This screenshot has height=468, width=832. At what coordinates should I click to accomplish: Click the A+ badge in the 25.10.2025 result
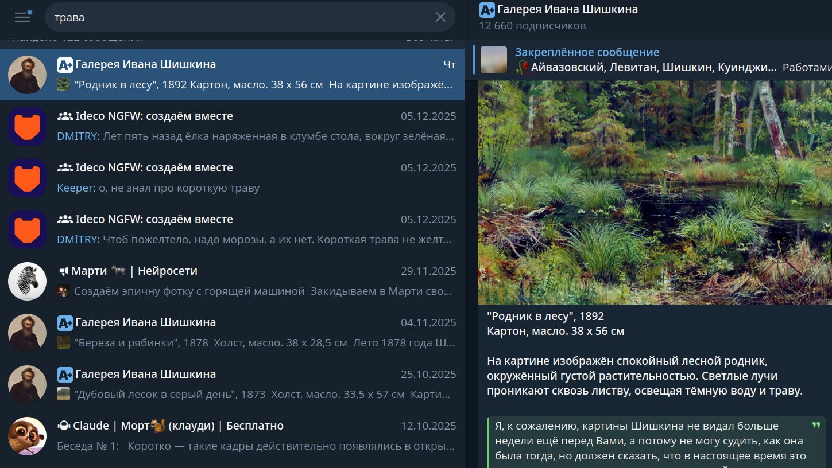65,375
